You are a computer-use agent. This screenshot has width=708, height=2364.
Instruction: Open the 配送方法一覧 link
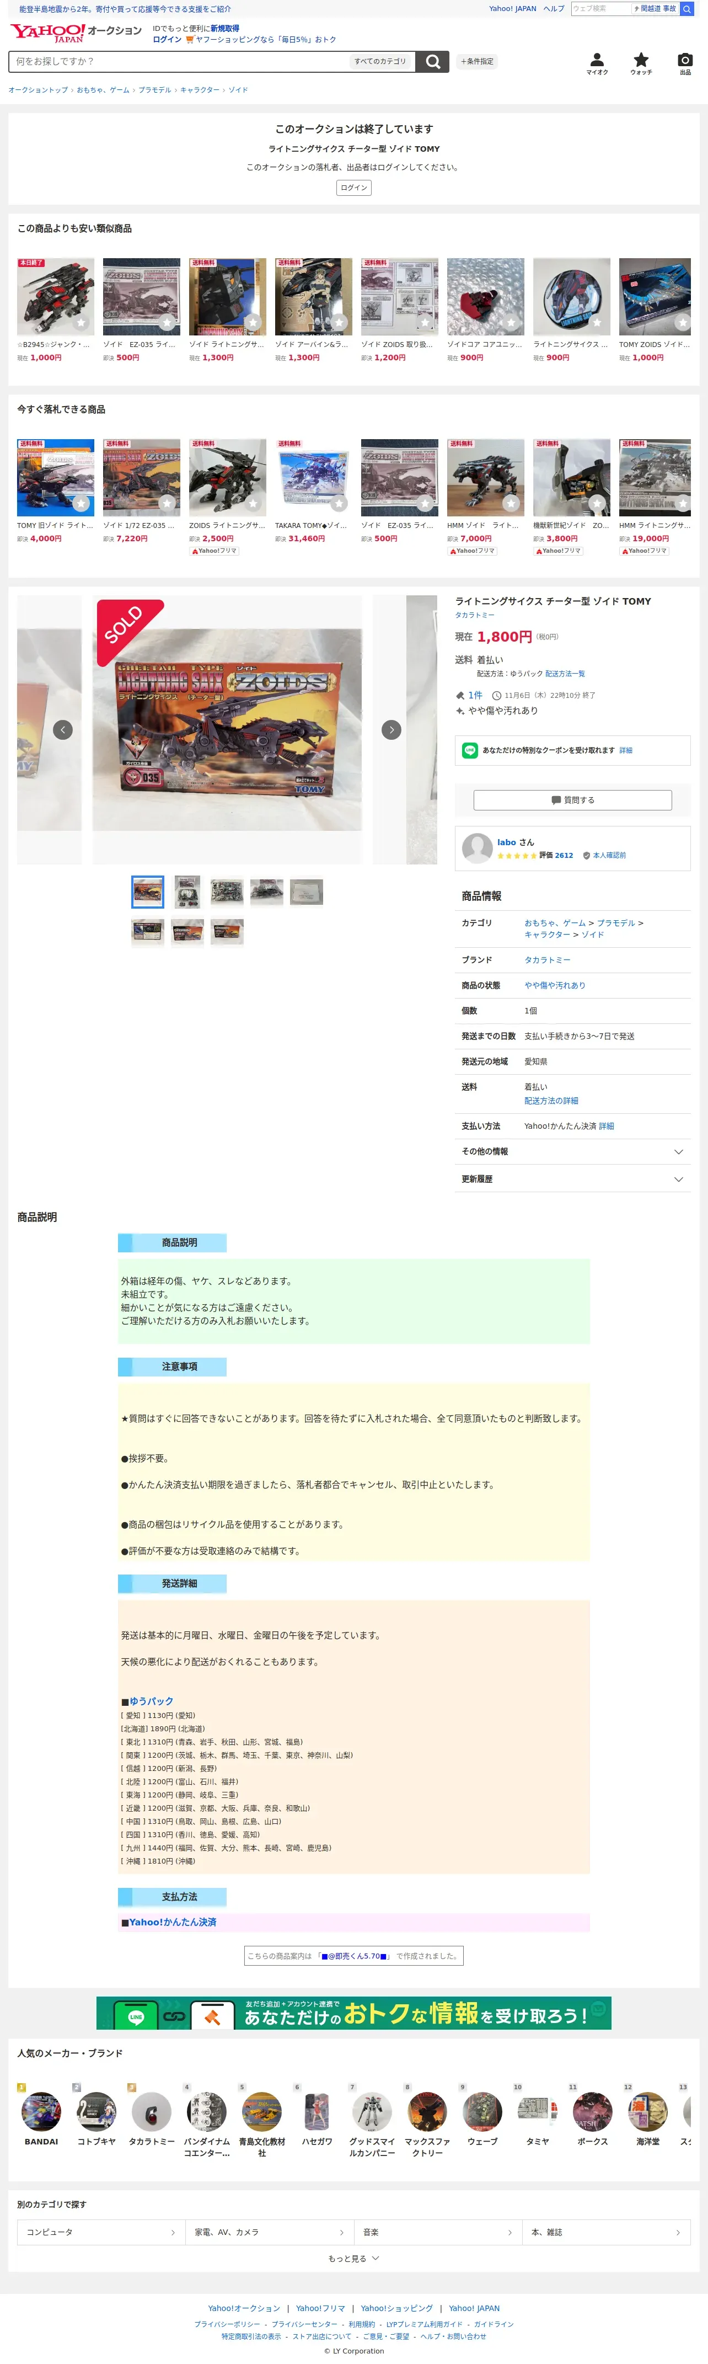pyautogui.click(x=565, y=674)
